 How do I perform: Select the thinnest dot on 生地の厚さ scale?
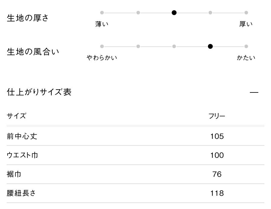pos(102,13)
